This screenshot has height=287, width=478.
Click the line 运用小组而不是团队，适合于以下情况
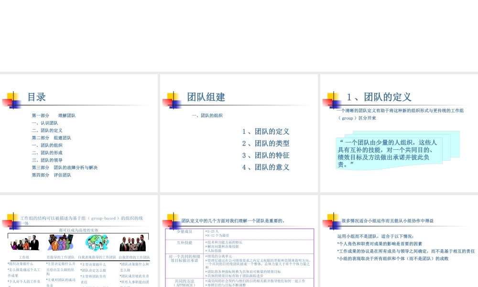click(376, 236)
